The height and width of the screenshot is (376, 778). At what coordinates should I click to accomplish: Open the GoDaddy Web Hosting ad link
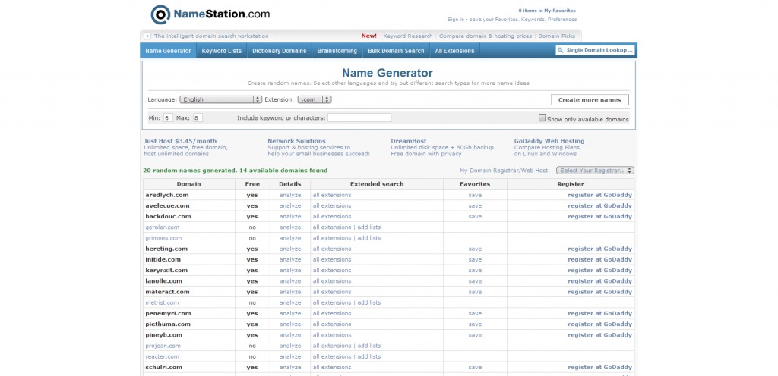(x=549, y=141)
